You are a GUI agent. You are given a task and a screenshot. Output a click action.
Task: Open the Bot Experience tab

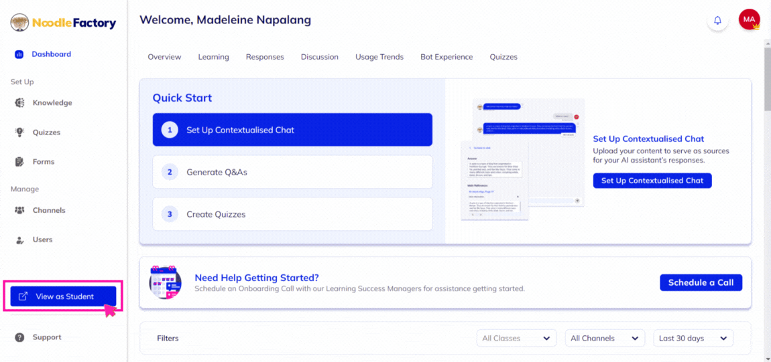click(x=447, y=57)
